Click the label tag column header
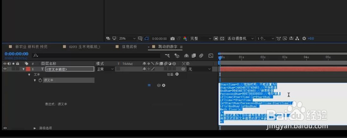 pos(27,64)
